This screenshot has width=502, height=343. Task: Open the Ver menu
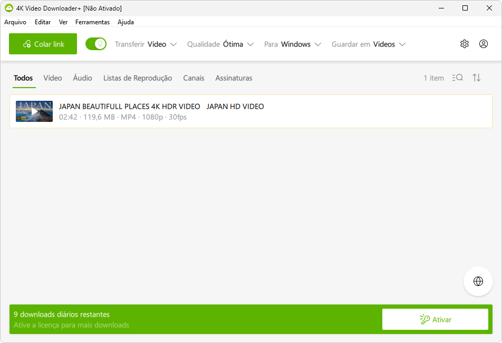[63, 22]
